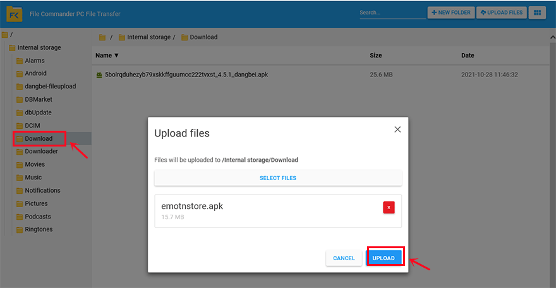Image resolution: width=556 pixels, height=288 pixels.
Task: Open the Alarms folder
Action: tap(34, 61)
